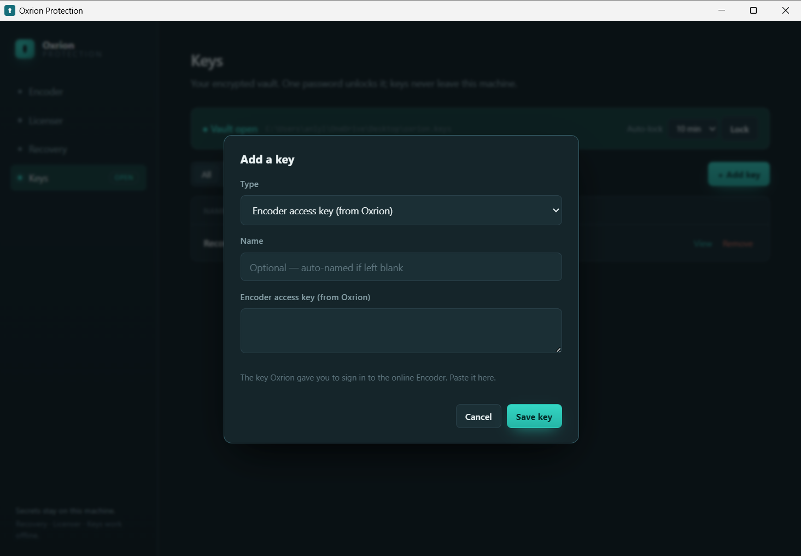Close the Oxrion Protection window
801x556 pixels.
[786, 10]
